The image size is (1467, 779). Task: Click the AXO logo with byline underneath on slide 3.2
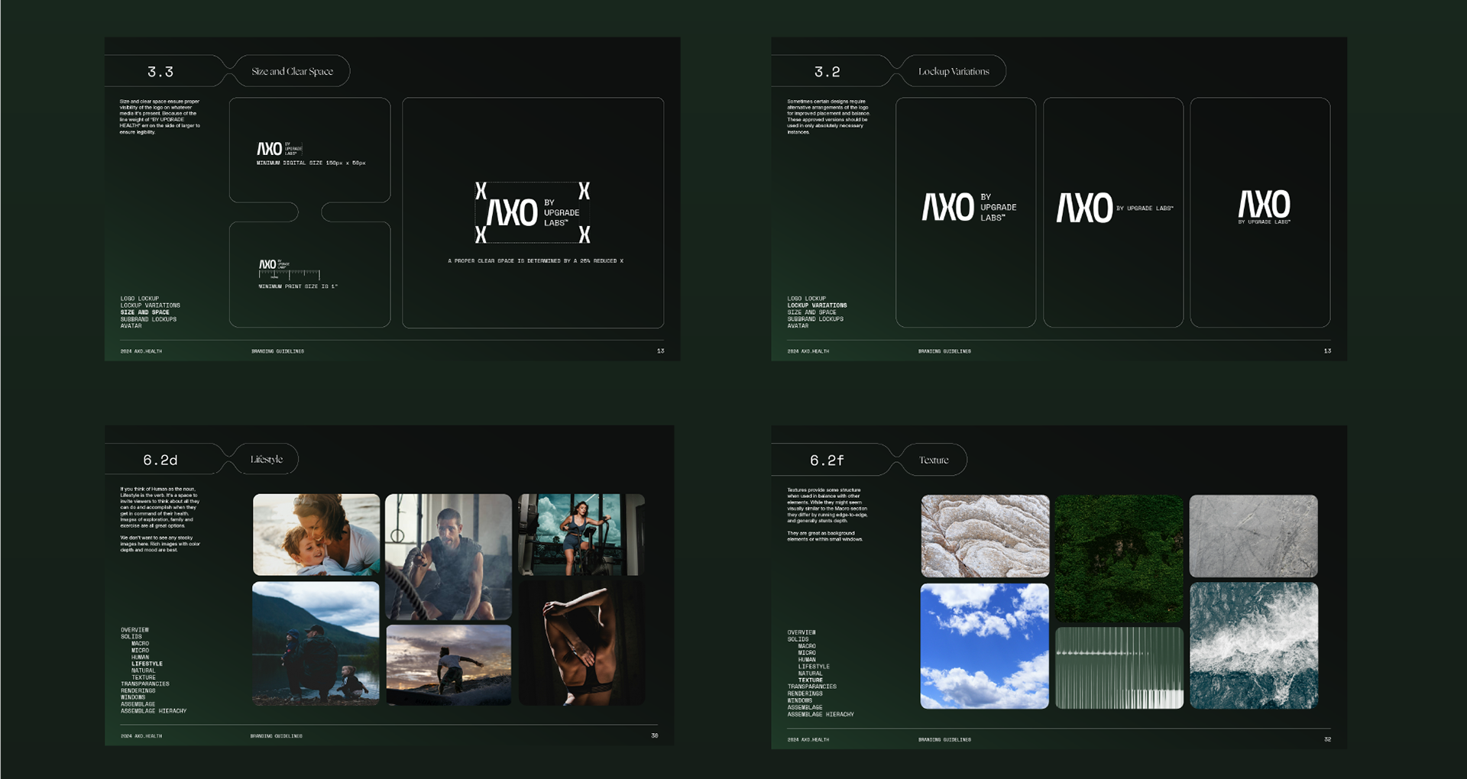[x=1265, y=207]
